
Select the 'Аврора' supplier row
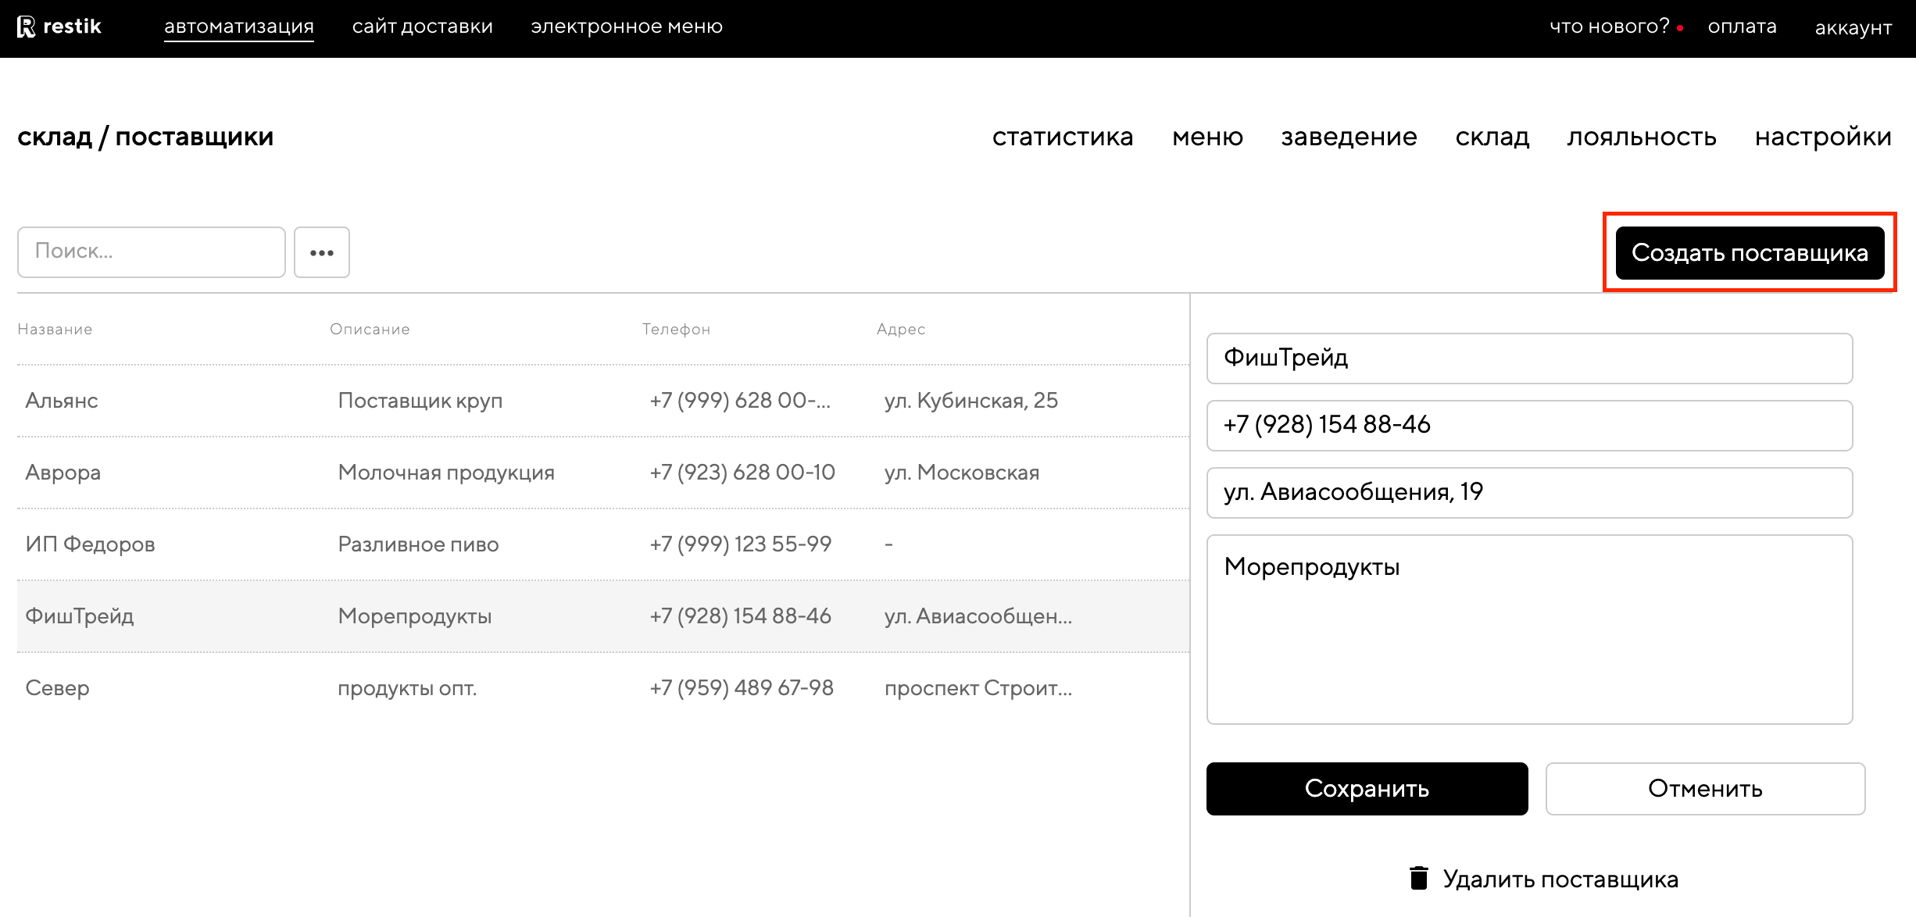[x=602, y=473]
